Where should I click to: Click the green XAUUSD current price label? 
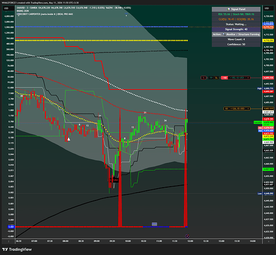pyautogui.click(x=258, y=122)
